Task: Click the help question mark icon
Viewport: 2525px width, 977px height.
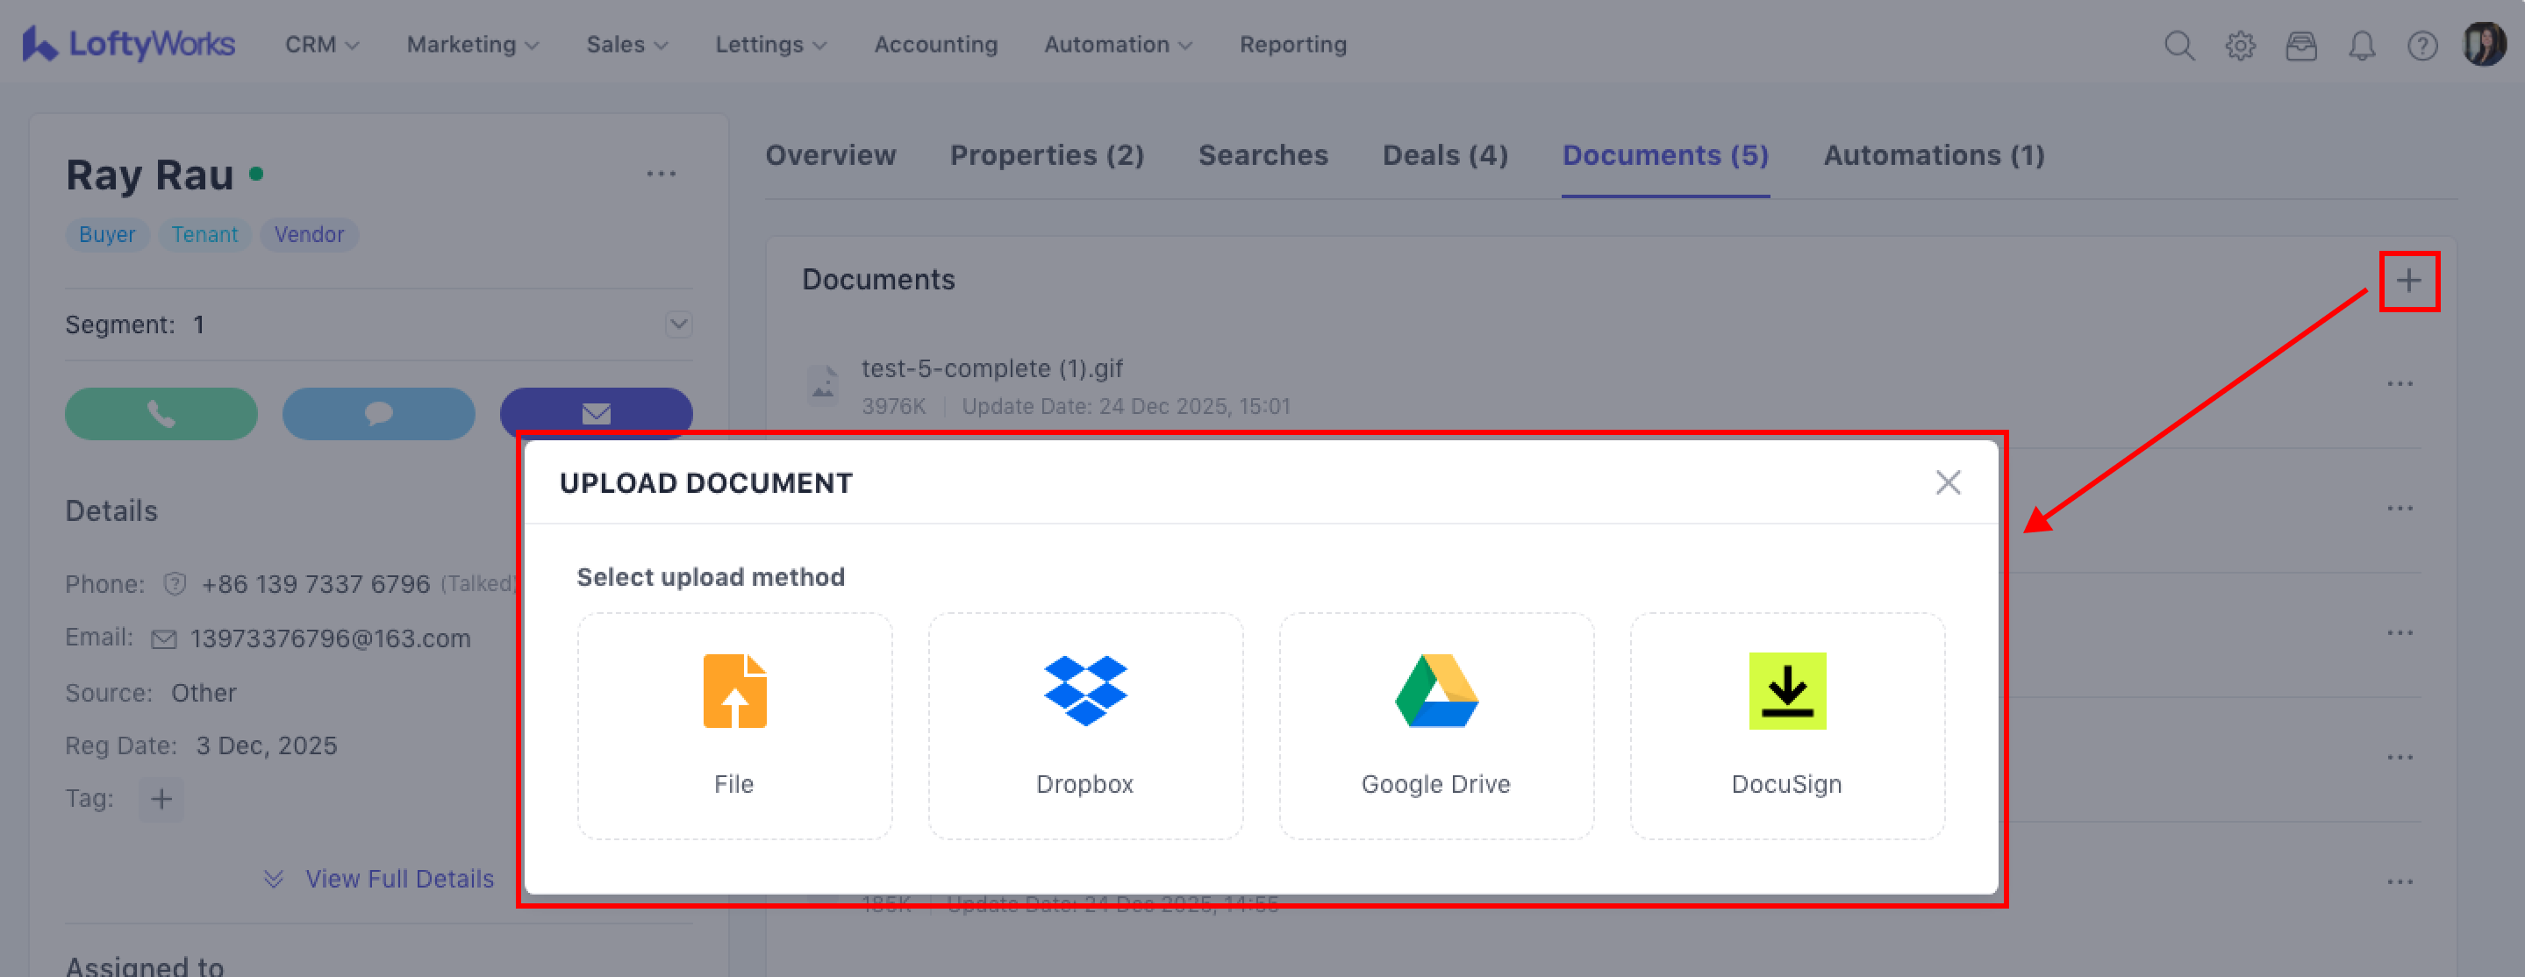Action: (x=2422, y=45)
